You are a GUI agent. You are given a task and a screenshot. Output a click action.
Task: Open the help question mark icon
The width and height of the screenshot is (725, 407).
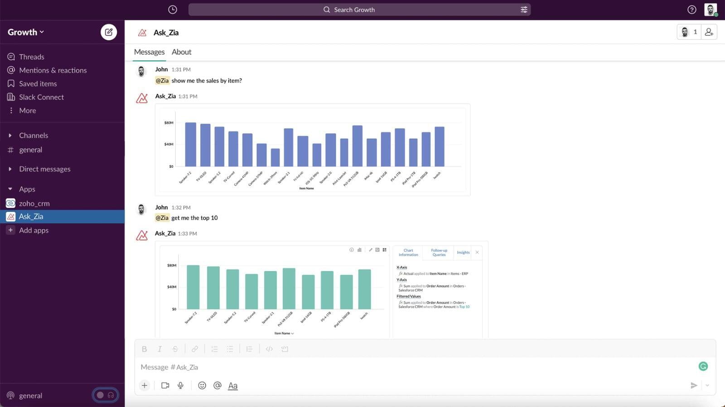691,10
